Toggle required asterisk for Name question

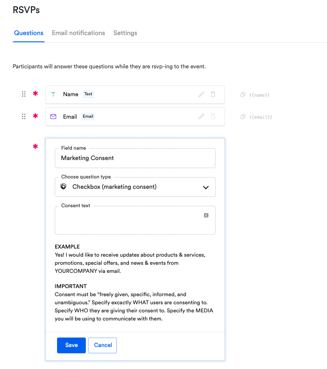35,93
